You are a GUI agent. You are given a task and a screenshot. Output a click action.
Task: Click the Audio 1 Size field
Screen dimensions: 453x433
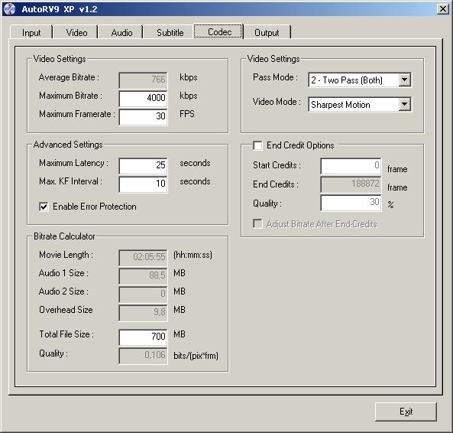point(144,275)
